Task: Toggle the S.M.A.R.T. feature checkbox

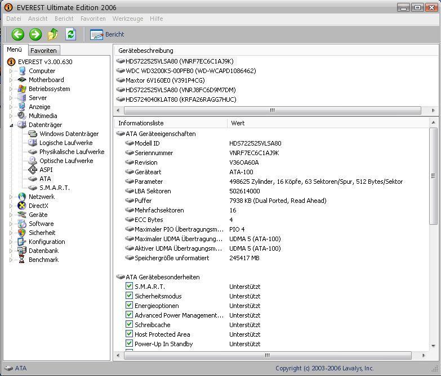Action: (129, 286)
